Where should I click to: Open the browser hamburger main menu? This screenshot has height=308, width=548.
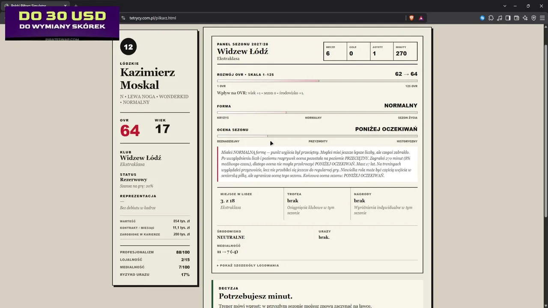[542, 18]
